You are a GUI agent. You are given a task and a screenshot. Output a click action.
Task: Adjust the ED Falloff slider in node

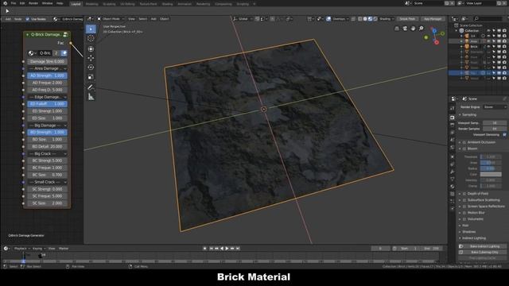coord(48,104)
